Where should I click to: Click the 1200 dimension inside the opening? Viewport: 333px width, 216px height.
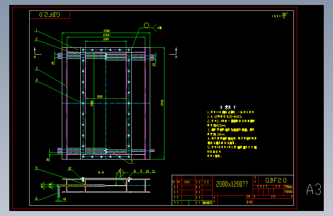pyautogui.click(x=100, y=96)
